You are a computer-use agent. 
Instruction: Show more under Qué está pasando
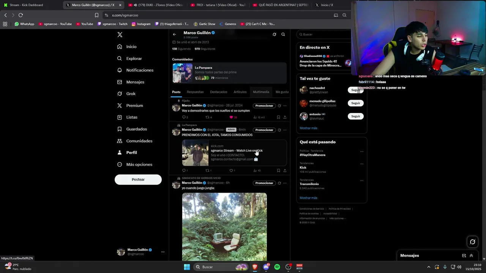[x=308, y=198]
